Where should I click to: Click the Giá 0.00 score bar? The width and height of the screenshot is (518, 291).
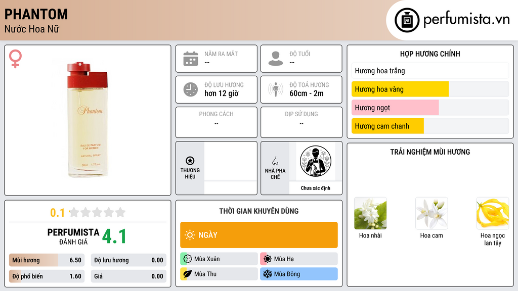click(128, 276)
